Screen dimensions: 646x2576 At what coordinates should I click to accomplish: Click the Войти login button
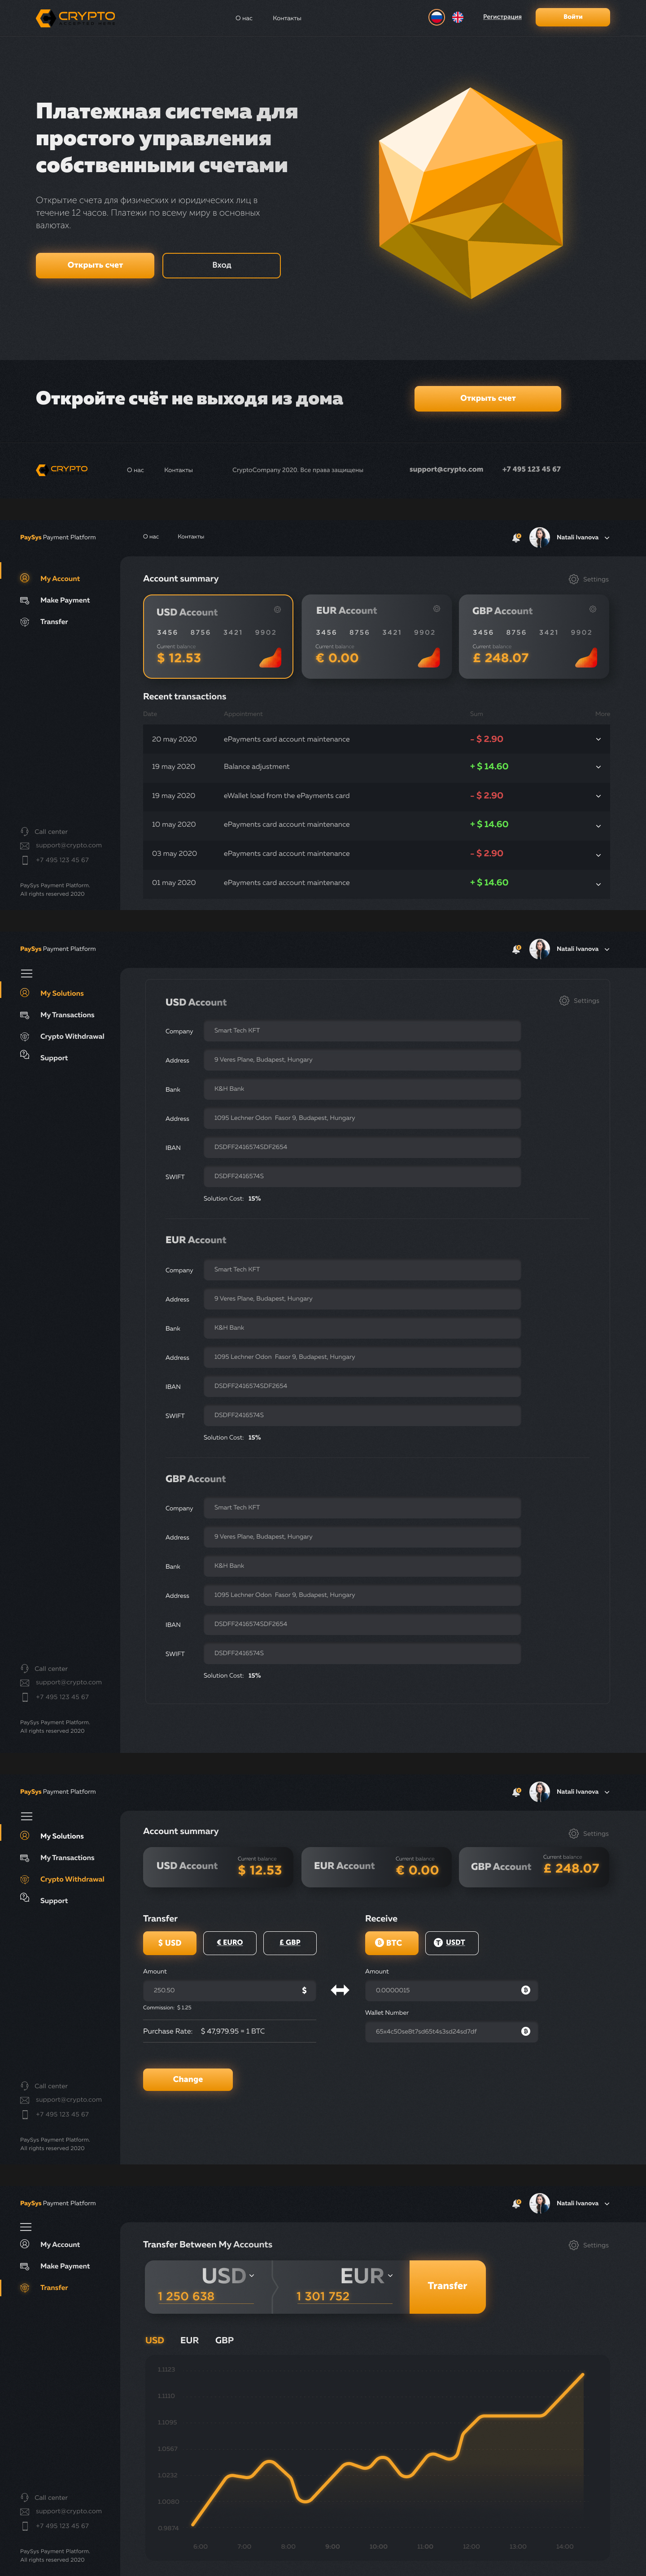[572, 17]
